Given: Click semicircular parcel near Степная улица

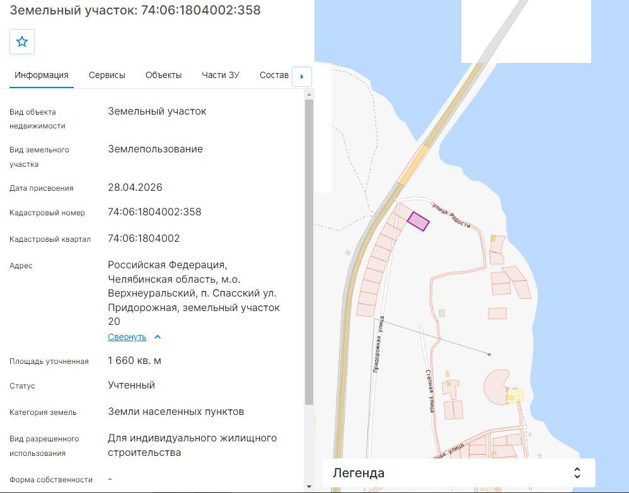Looking at the screenshot, I should (495, 387).
